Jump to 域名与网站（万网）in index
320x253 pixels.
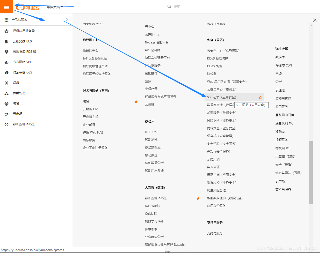pos(288,173)
